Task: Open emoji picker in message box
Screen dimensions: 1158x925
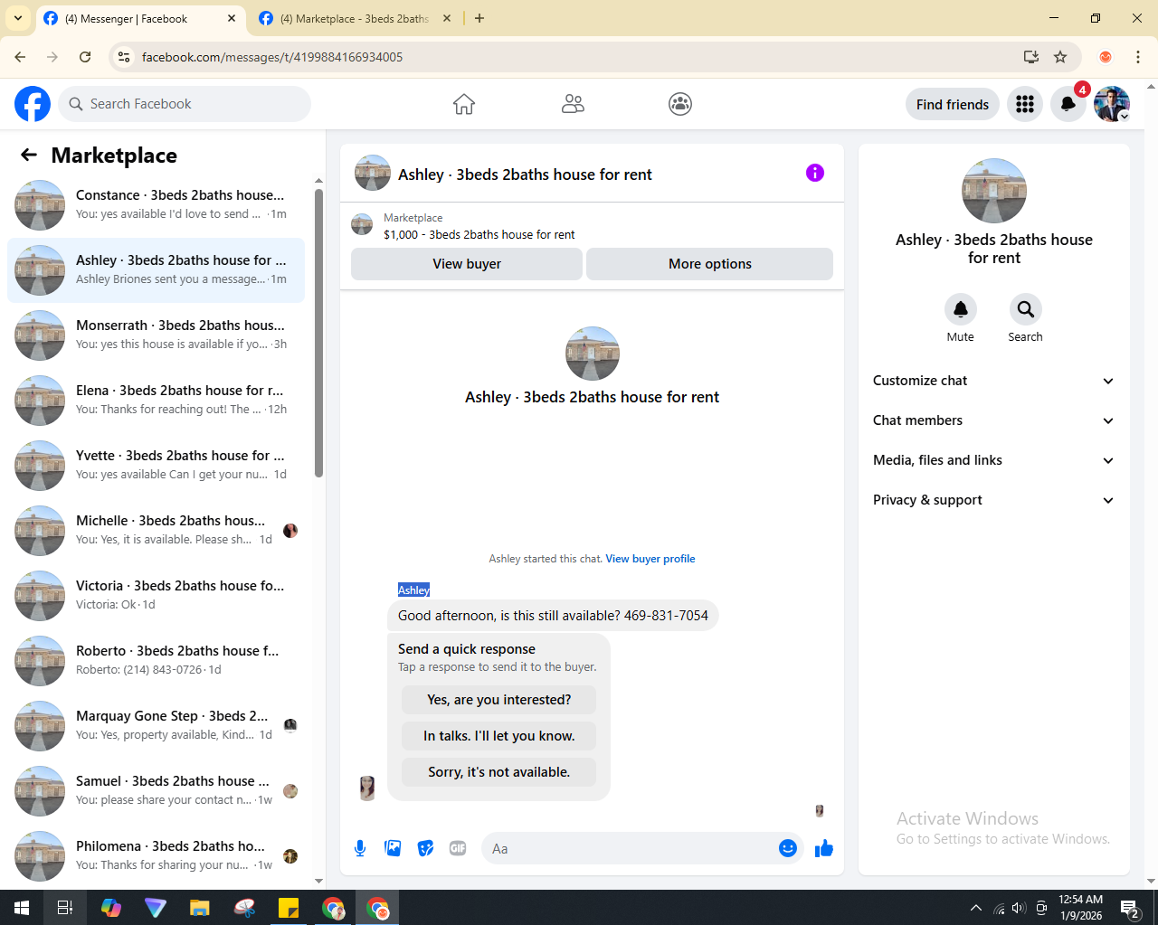Action: coord(788,848)
